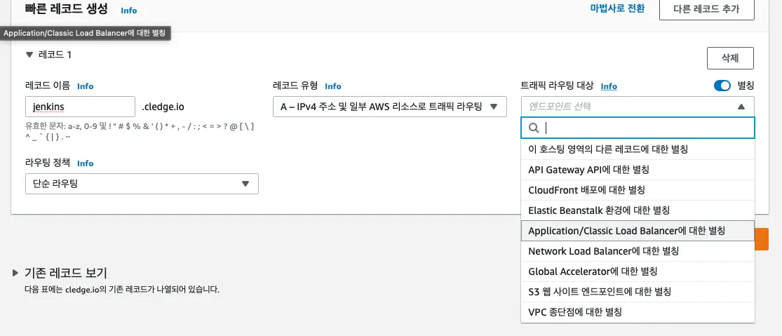Open Info link next to 트래픽 라우팅 대상
This screenshot has width=782, height=336.
point(608,86)
